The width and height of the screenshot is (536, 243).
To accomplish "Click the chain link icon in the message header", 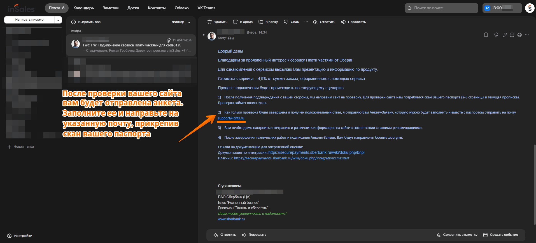I will point(504,35).
